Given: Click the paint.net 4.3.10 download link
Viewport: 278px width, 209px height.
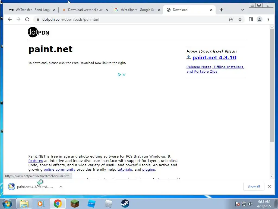Looking at the screenshot, I should coord(214,58).
